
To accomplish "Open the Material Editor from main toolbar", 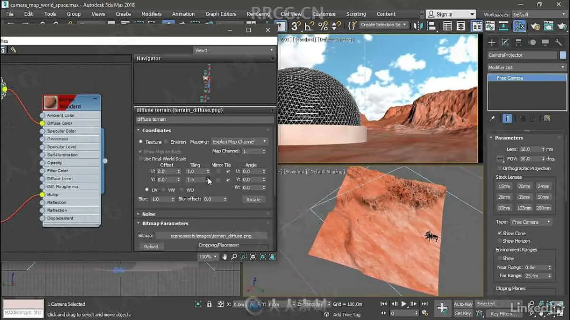I will point(519,27).
